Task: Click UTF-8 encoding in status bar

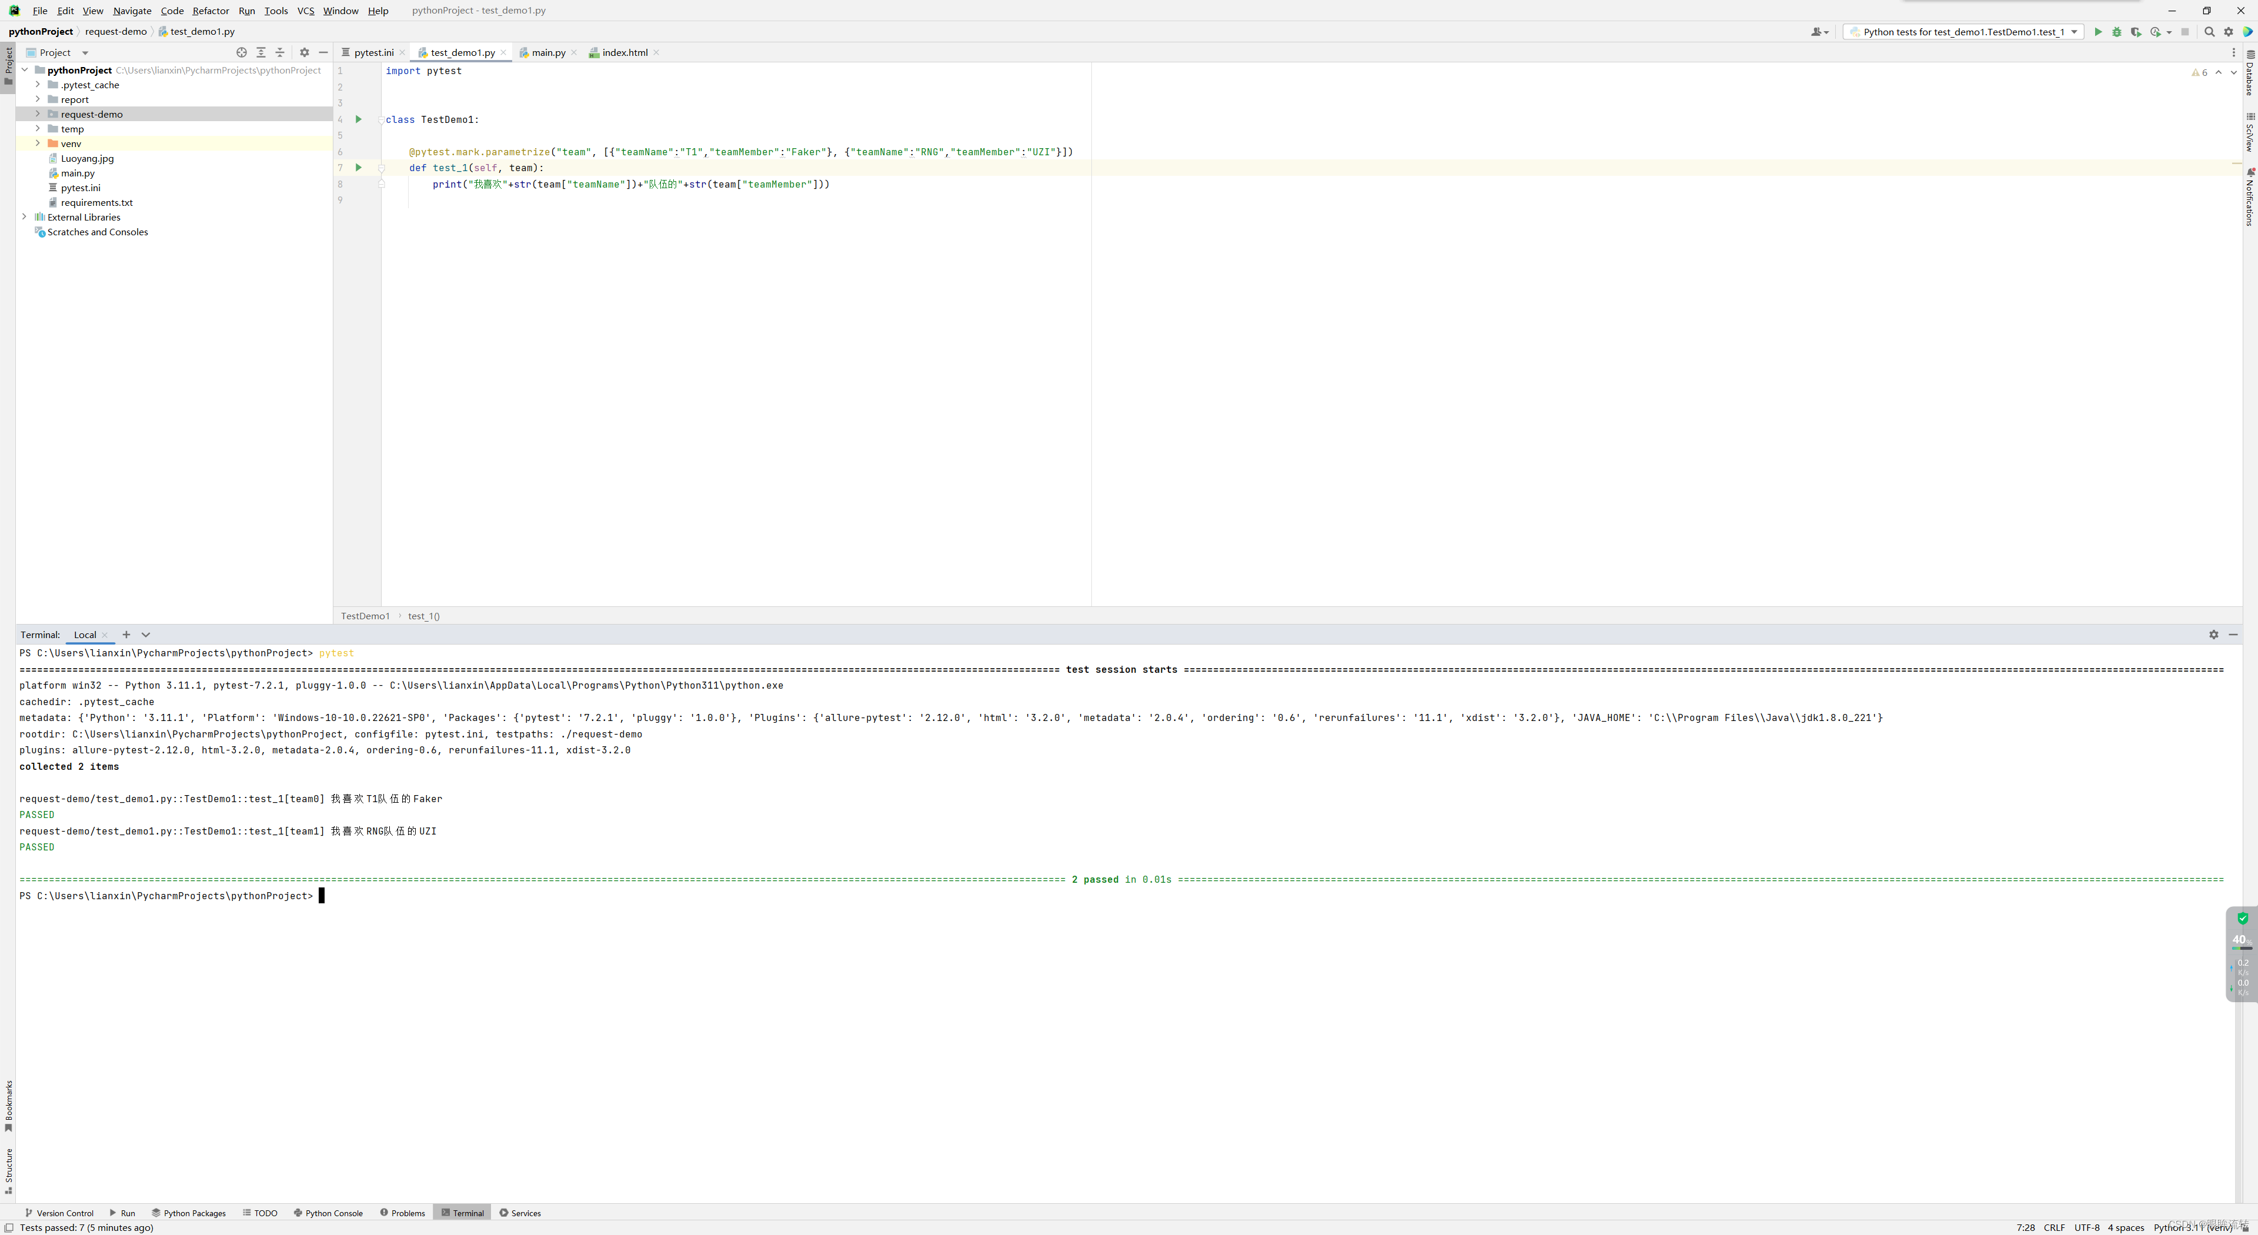Action: (x=2087, y=1228)
